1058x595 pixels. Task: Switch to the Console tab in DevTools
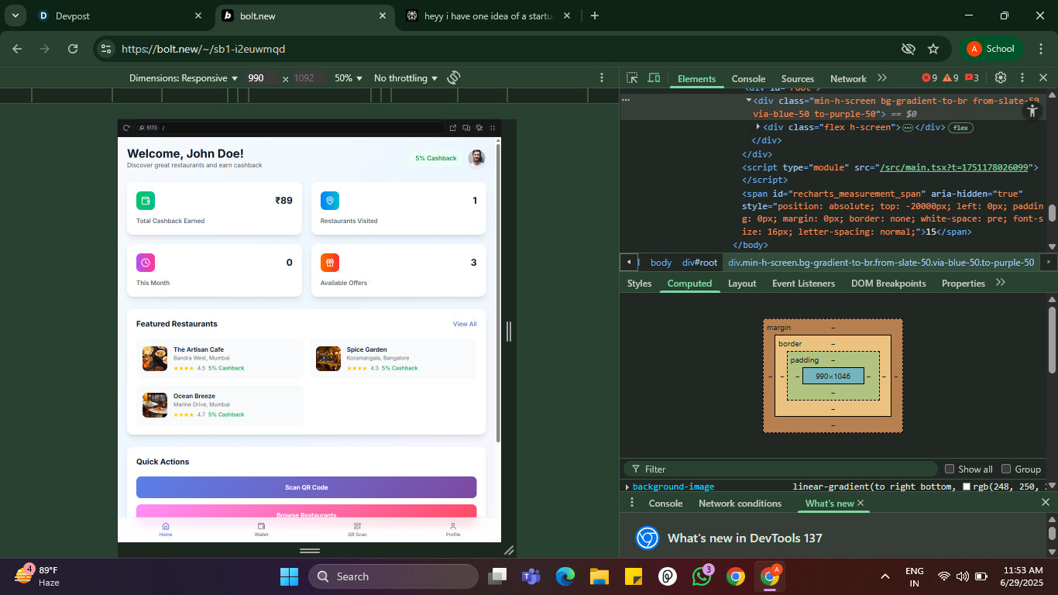(x=748, y=78)
